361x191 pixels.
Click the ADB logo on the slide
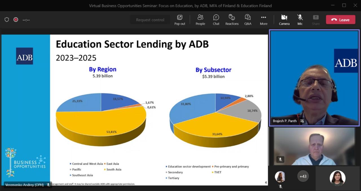(24, 56)
